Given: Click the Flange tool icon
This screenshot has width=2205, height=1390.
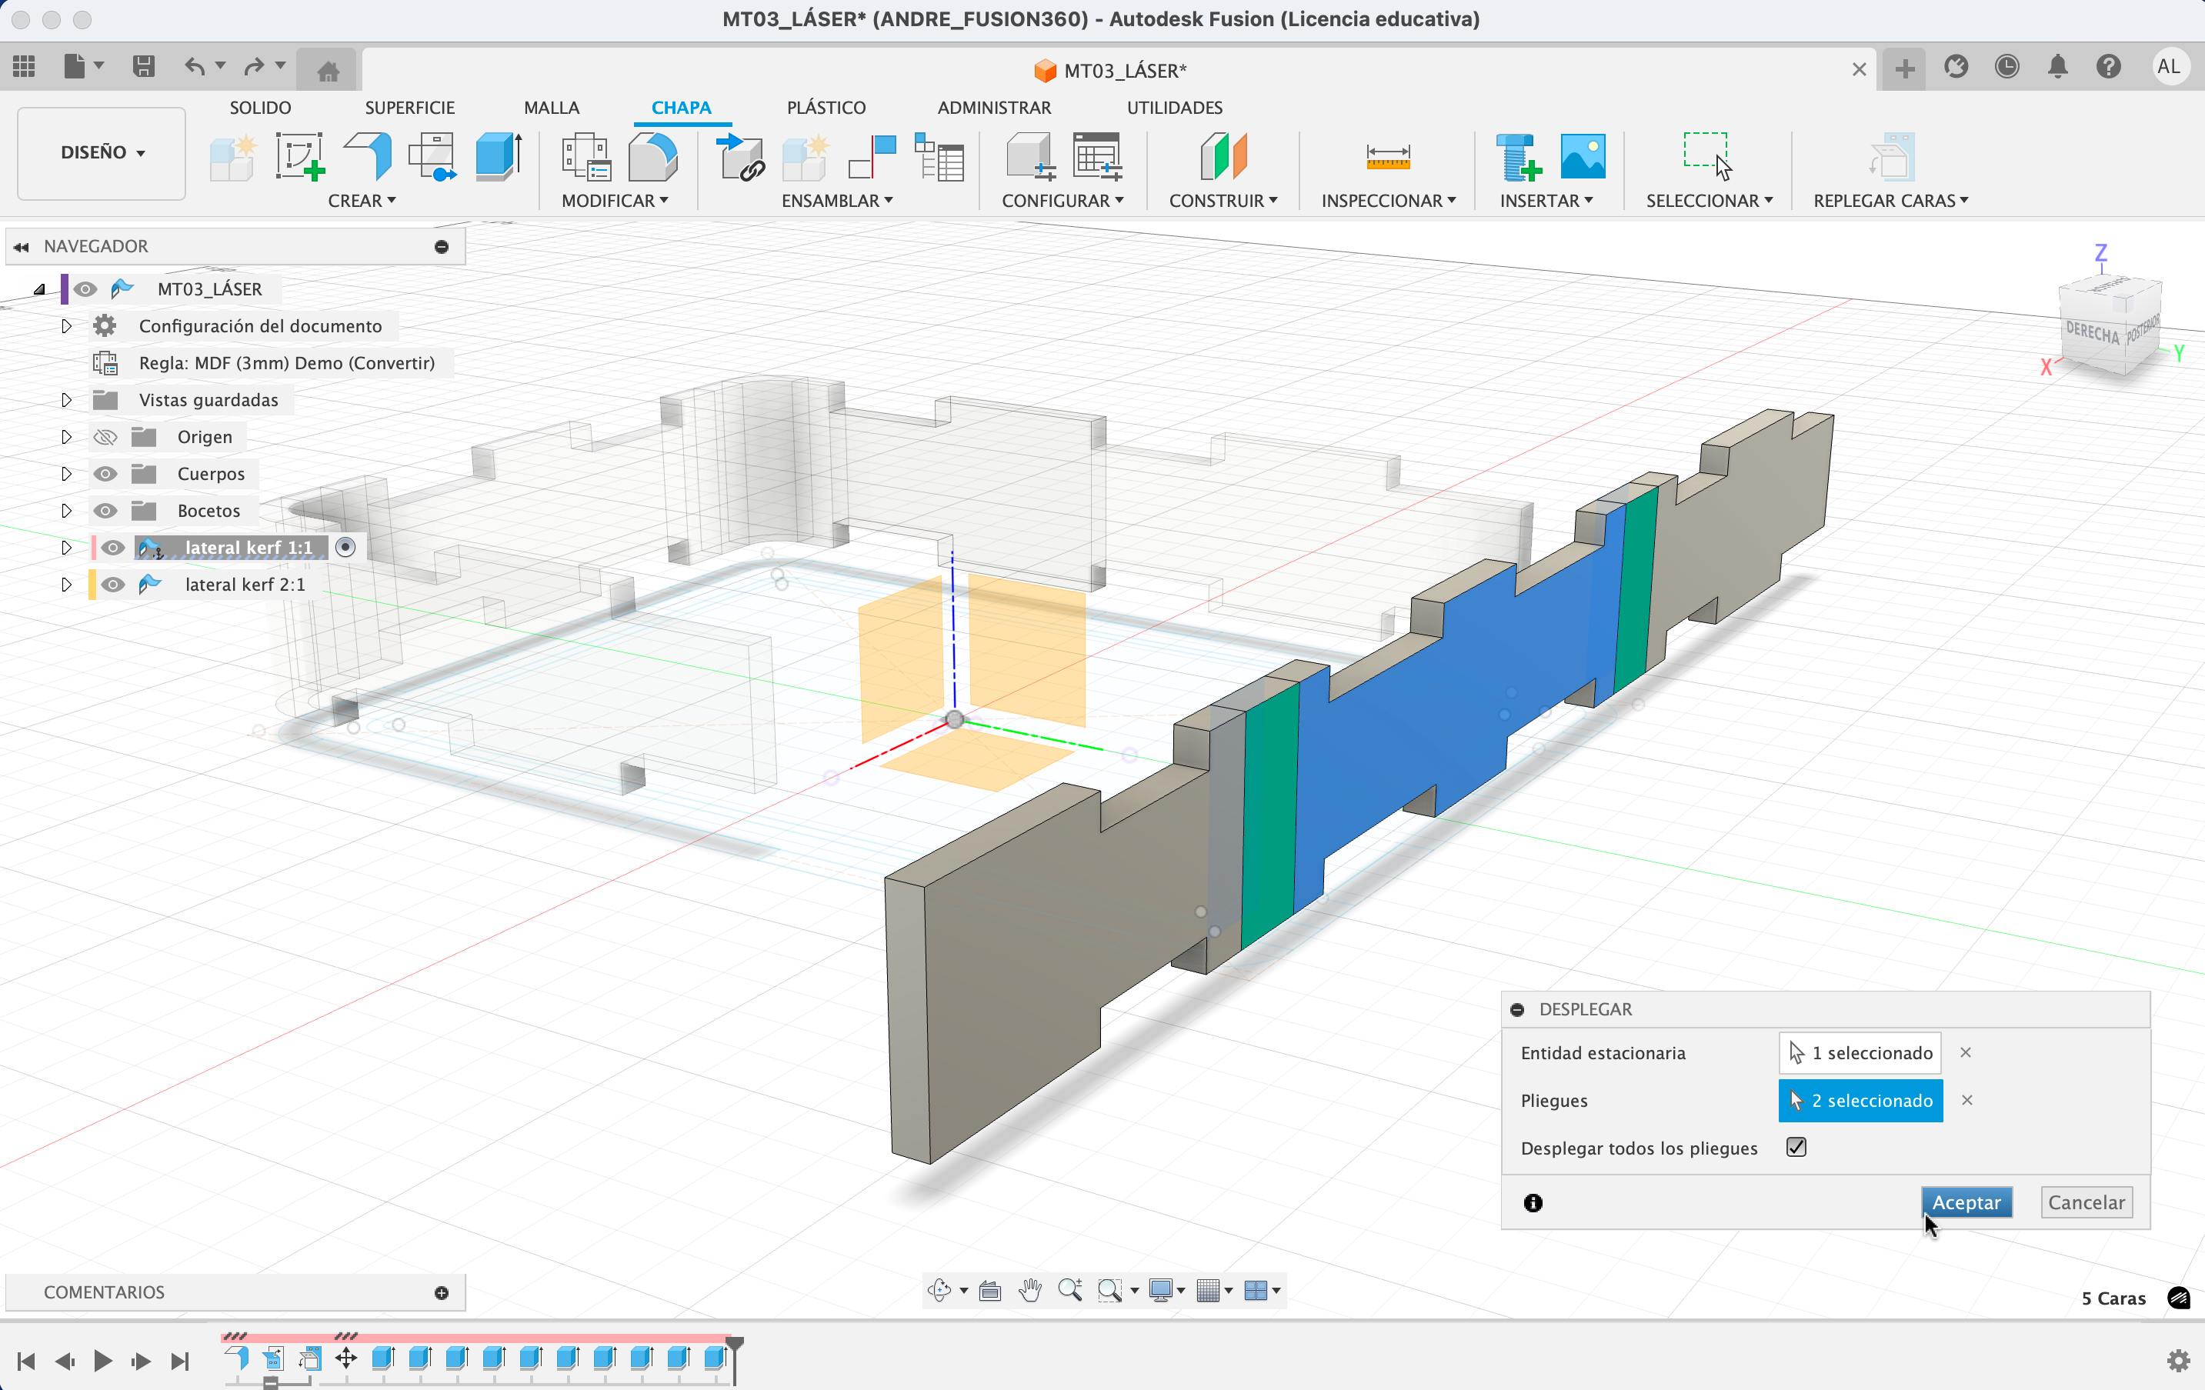Looking at the screenshot, I should [x=369, y=155].
